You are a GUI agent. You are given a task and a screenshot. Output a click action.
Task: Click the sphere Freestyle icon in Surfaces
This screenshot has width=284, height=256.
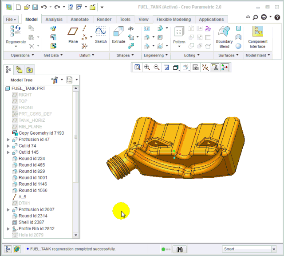click(x=238, y=46)
